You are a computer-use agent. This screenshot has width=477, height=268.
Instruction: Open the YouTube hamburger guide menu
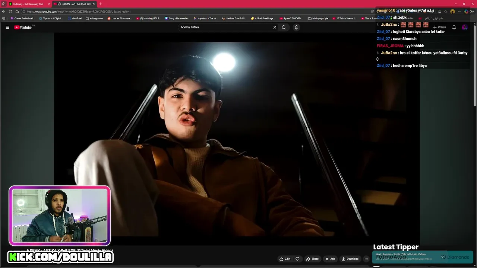click(x=7, y=27)
